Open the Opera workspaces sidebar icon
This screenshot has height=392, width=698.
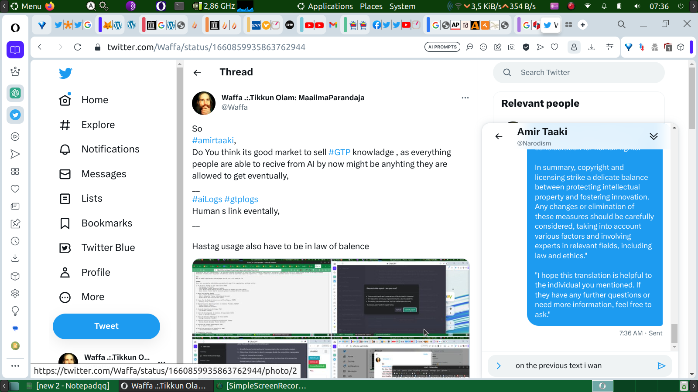[15, 50]
